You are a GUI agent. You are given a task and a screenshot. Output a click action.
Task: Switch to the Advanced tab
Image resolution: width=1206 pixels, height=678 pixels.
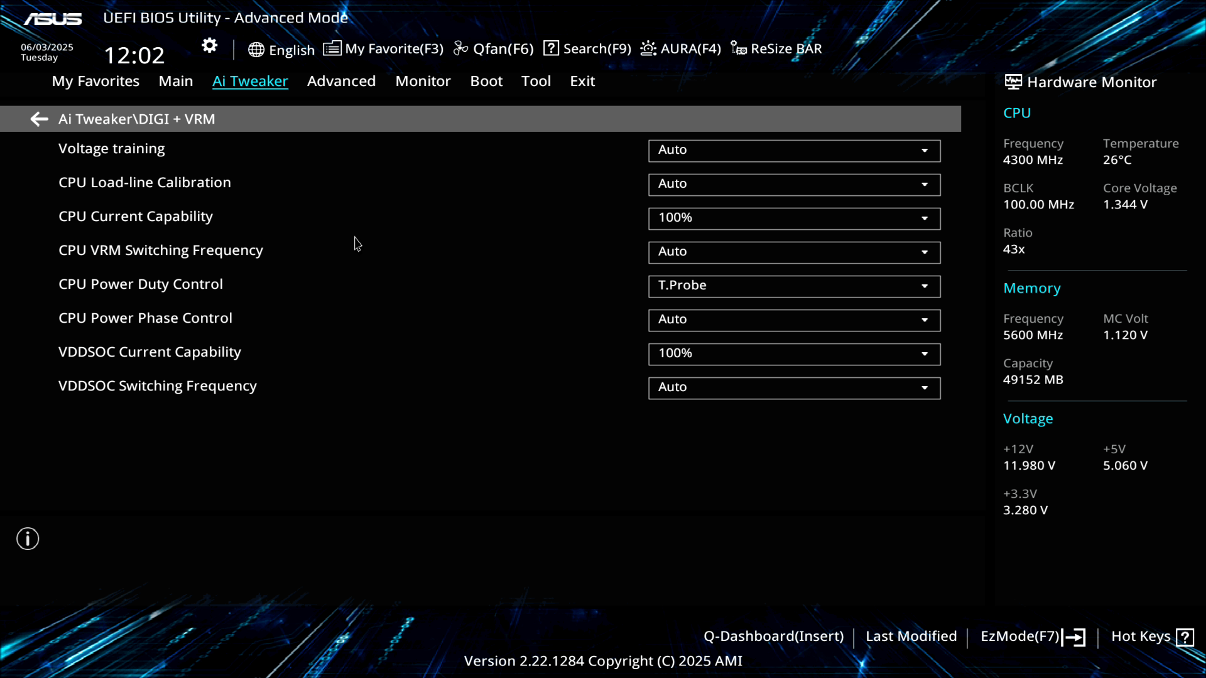[x=341, y=81]
